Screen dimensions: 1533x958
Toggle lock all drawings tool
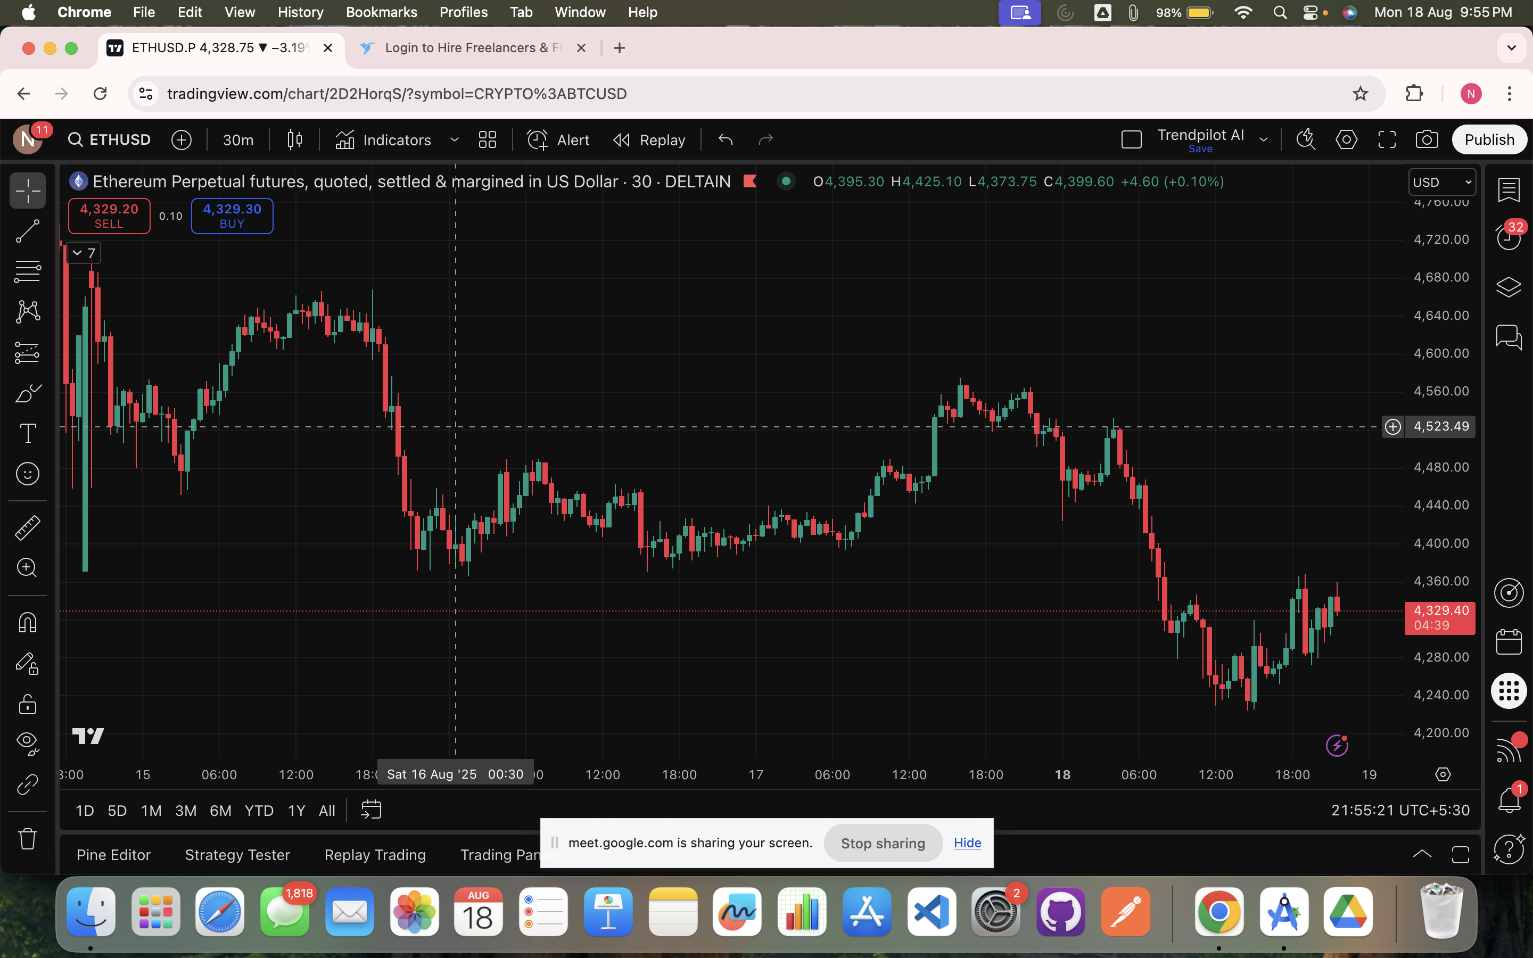(x=27, y=704)
